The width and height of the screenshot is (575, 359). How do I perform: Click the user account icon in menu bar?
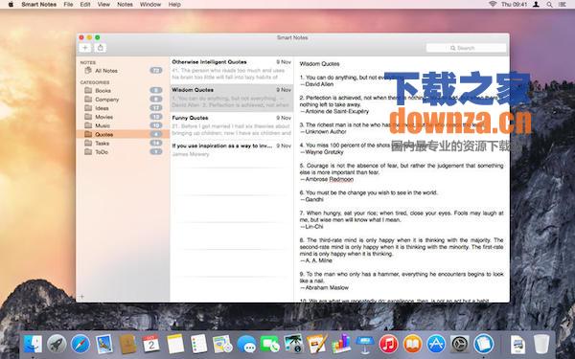tap(536, 5)
